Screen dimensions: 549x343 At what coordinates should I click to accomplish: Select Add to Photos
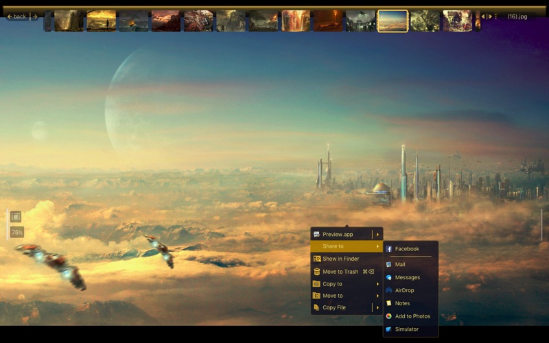click(410, 316)
